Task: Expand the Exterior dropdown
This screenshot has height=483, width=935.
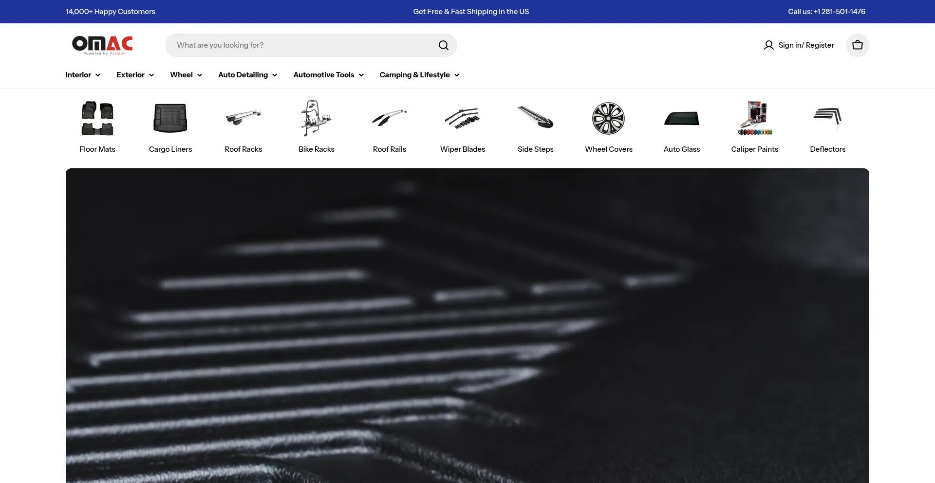Action: (x=135, y=75)
